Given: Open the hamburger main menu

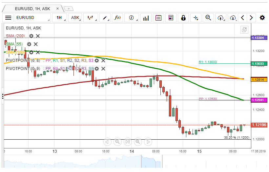Looking at the screenshot, I should pyautogui.click(x=8, y=18).
